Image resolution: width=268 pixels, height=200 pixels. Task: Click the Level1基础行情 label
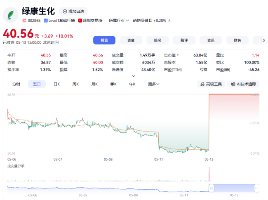61,21
